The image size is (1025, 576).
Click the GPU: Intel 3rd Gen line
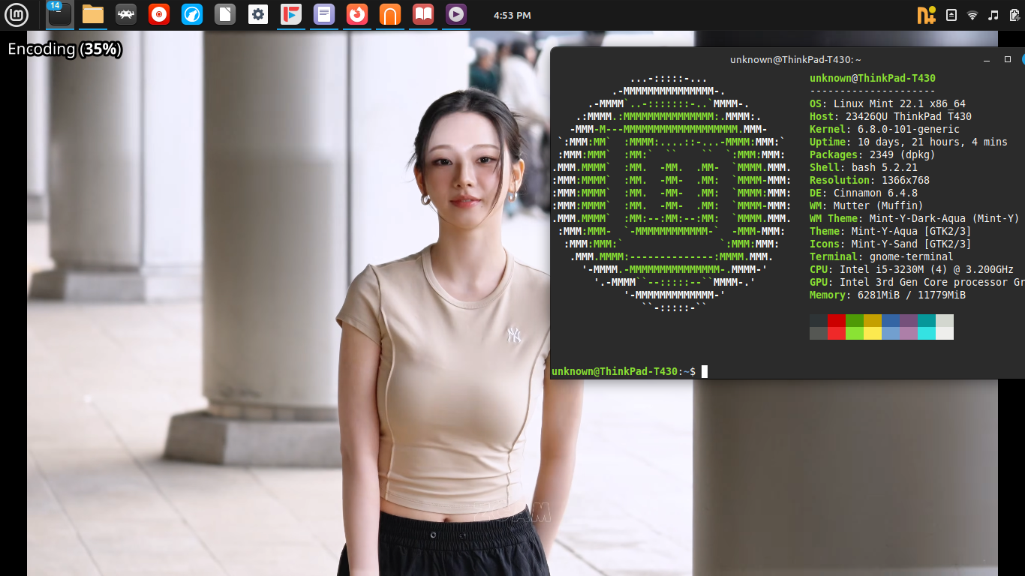pos(917,282)
